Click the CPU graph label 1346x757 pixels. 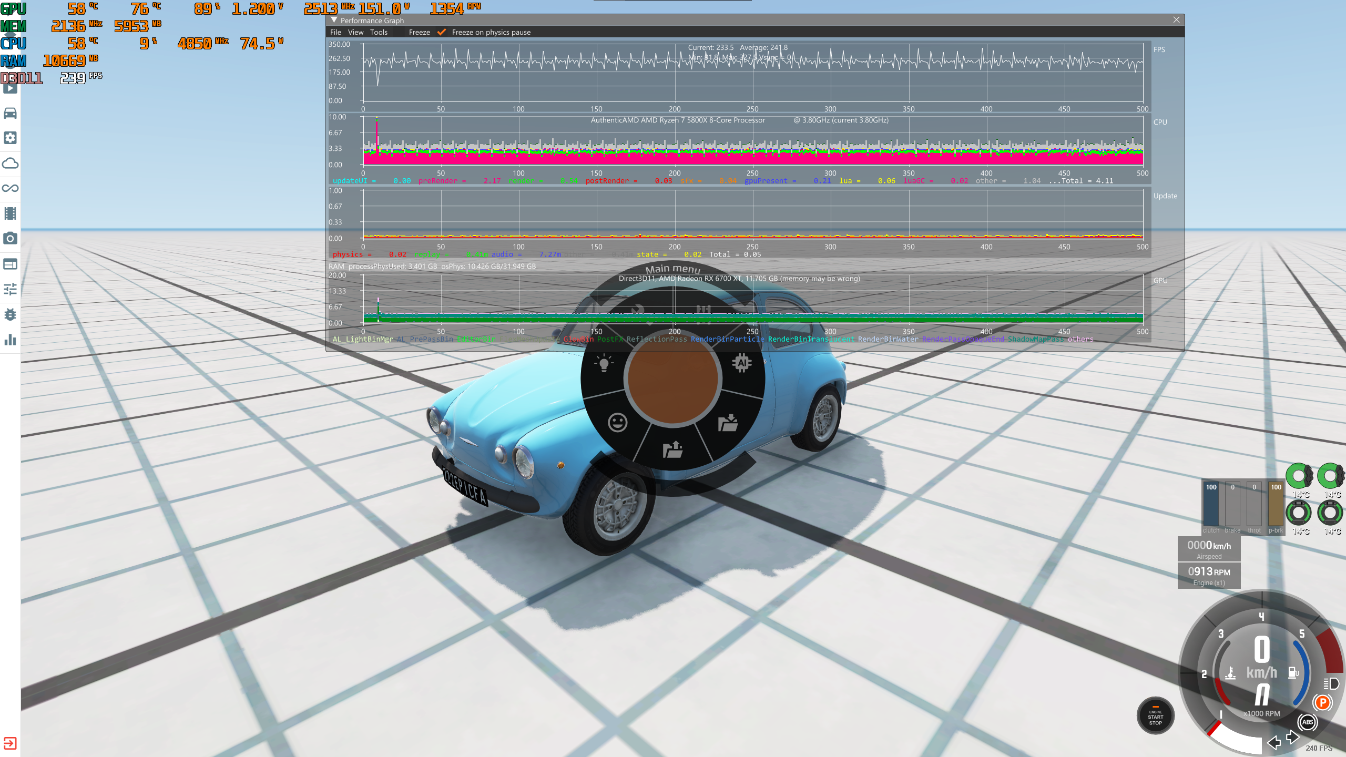tap(1160, 122)
